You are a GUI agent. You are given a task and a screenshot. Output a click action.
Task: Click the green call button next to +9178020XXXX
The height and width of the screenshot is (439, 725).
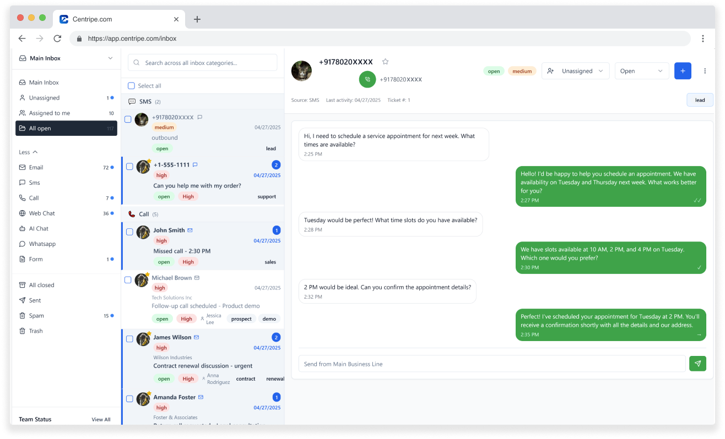367,79
